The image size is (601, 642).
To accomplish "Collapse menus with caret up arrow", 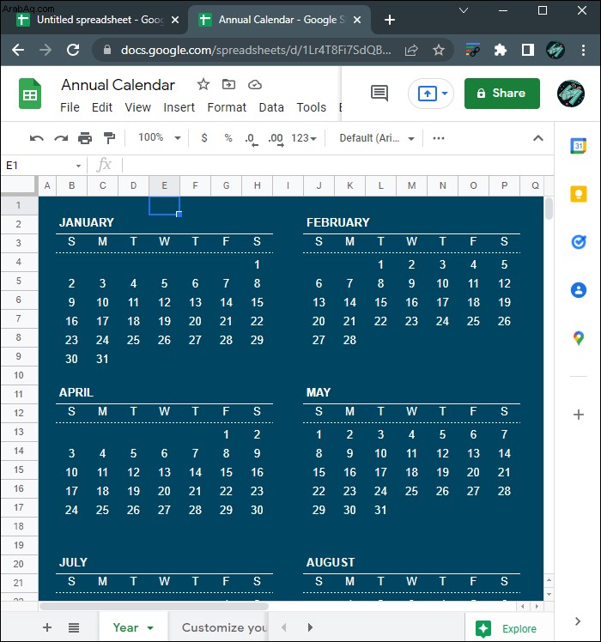I will 538,138.
